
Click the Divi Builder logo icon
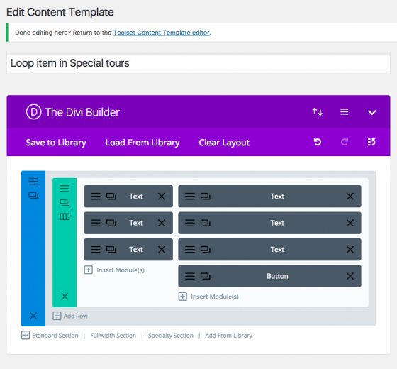click(x=34, y=112)
